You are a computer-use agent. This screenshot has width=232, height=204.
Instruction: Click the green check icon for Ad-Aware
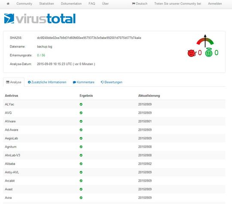pos(81,130)
